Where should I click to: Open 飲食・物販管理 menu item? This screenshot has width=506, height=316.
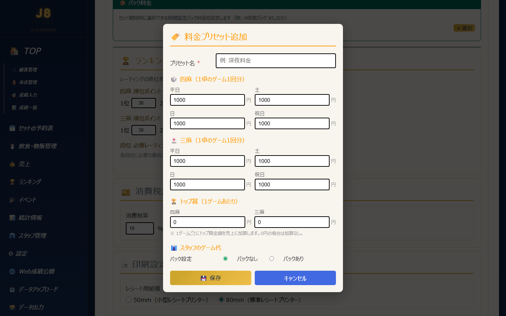click(x=33, y=146)
